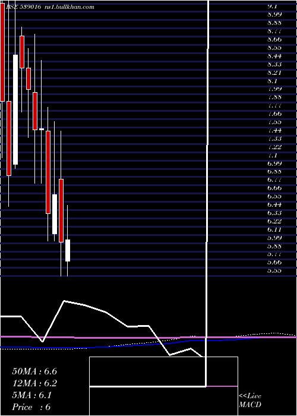The height and width of the screenshot is (416, 297).
Task: Click the 5.99 price axis label
Action: pos(274,238)
